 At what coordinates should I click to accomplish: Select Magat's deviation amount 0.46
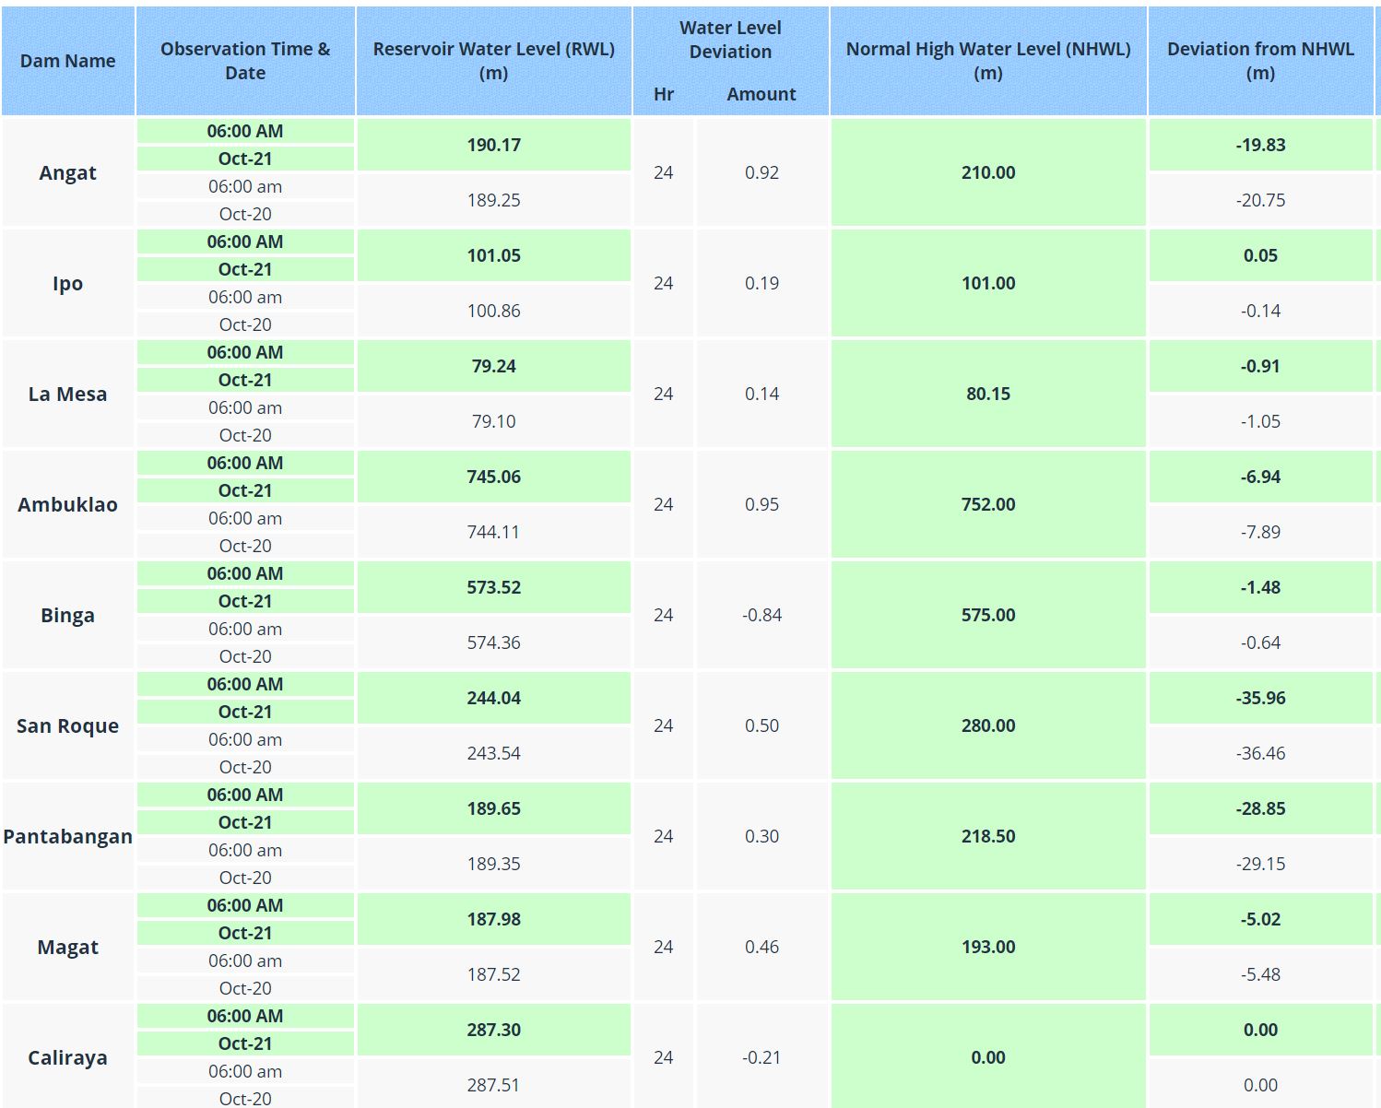pos(761,947)
